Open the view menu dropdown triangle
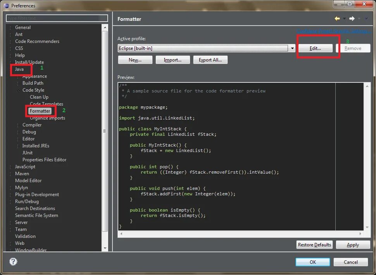 point(366,19)
